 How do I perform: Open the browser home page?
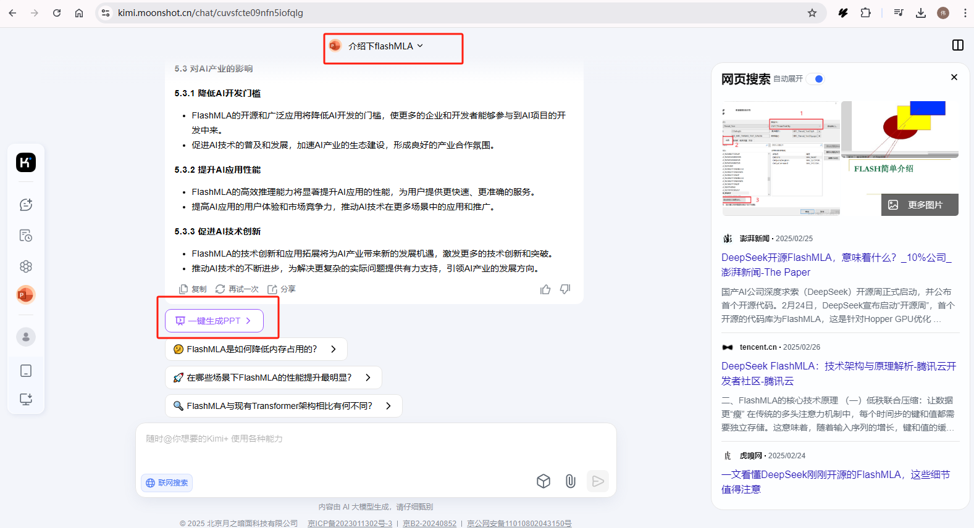coord(79,13)
